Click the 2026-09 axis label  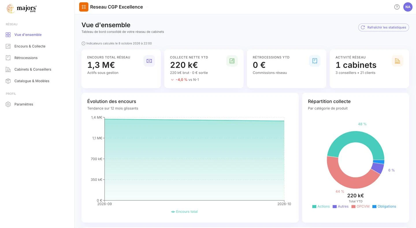[x=105, y=204]
